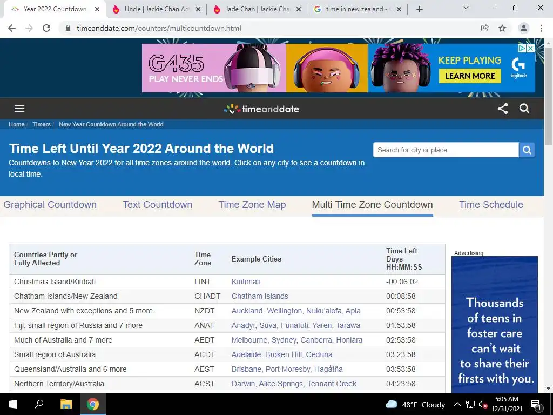Open Kiritimati city link
553x415 pixels.
click(x=246, y=282)
